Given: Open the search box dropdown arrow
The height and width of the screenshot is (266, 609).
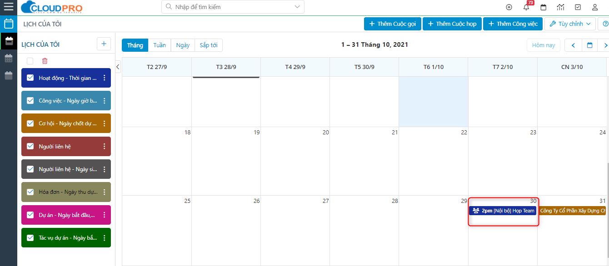Looking at the screenshot, I should [x=297, y=7].
